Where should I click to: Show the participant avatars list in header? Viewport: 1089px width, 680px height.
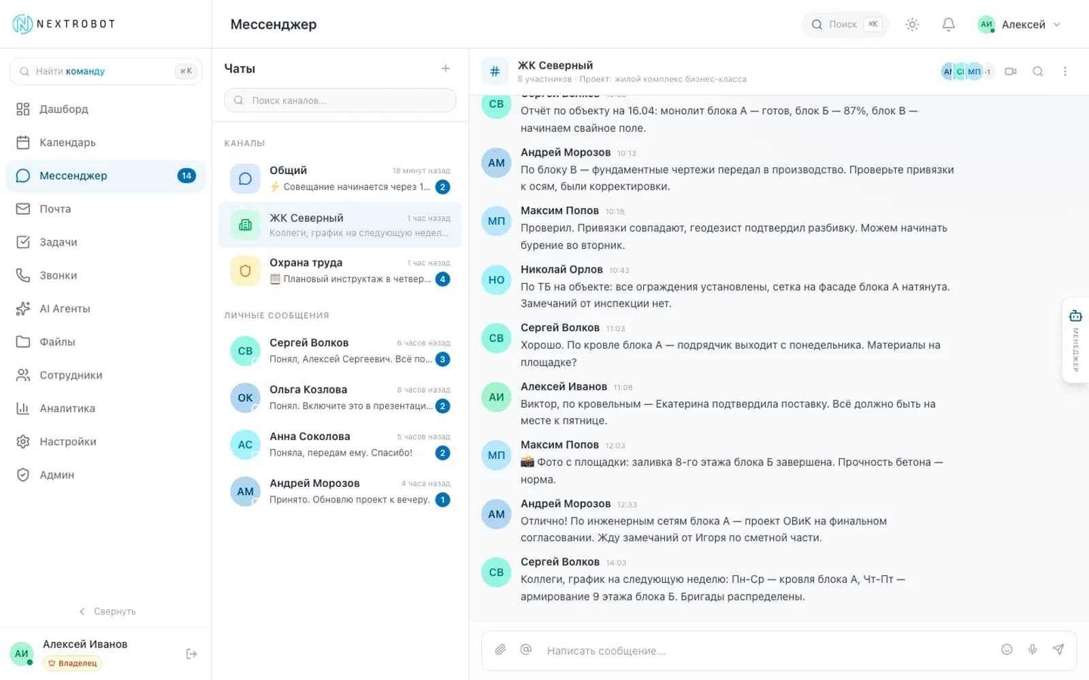[968, 71]
